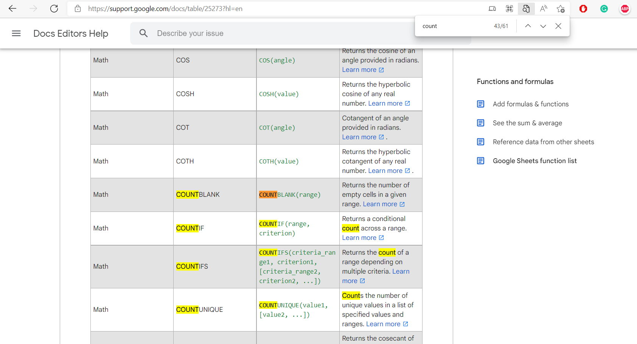Click the Google Sheets function list article icon
Viewport: 637px width, 344px height.
pyautogui.click(x=481, y=161)
